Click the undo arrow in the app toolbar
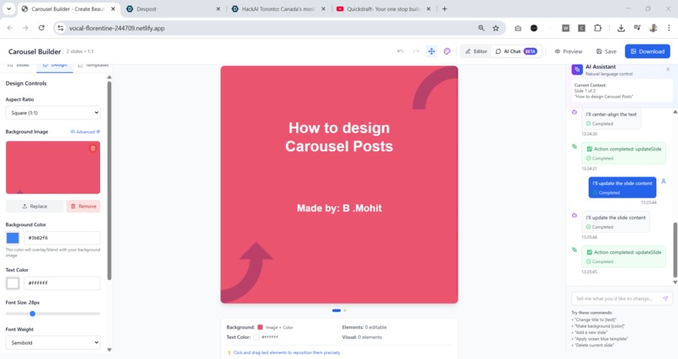This screenshot has width=678, height=359. [400, 51]
